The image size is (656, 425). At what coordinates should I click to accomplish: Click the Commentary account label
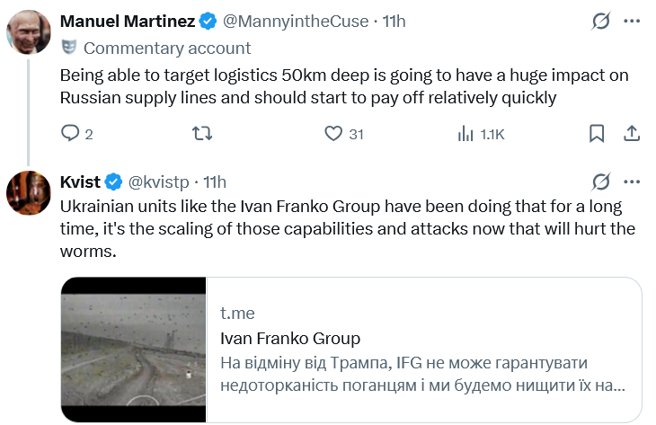click(x=166, y=48)
